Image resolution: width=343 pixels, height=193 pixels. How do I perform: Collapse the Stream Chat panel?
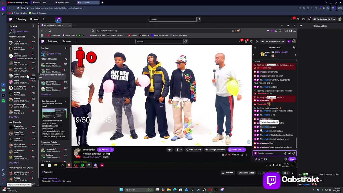coord(255,48)
